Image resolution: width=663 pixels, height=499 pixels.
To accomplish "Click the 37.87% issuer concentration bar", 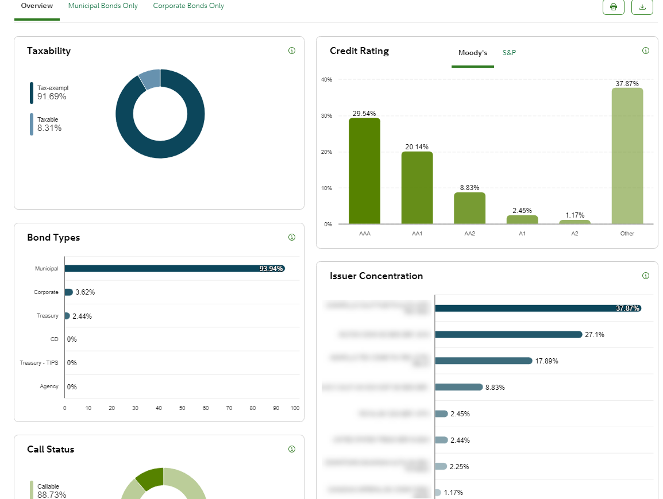I will pos(537,308).
